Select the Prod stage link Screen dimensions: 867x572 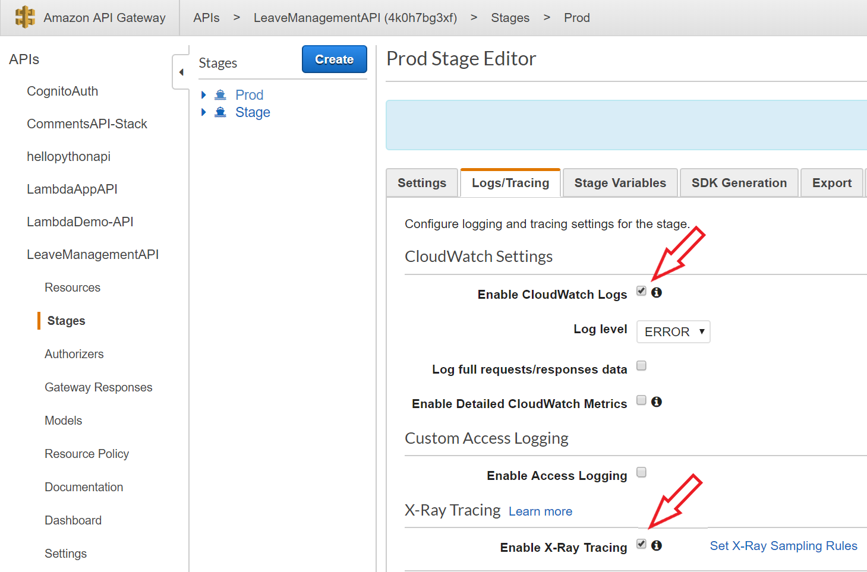[249, 95]
